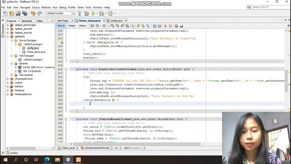291x164 pixels.
Task: Toggle Rectangular Selection in editor toolbar
Action: click(132, 26)
